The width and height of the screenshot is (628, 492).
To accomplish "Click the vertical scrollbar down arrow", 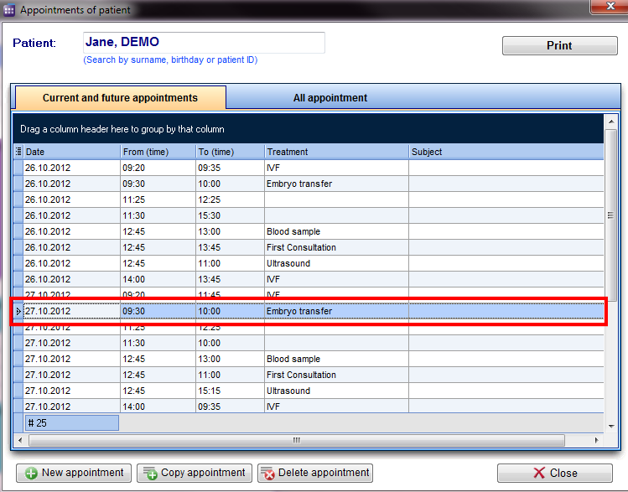I will pyautogui.click(x=611, y=427).
